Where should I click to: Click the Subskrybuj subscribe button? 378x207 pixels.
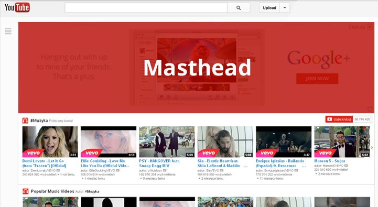coord(339,119)
